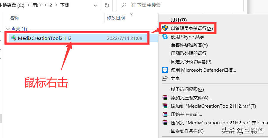Click the 2 breadcrumb in address bar
This screenshot has width=268, height=138.
(51, 5)
